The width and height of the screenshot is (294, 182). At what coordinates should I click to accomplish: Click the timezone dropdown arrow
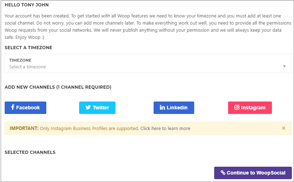click(x=284, y=66)
